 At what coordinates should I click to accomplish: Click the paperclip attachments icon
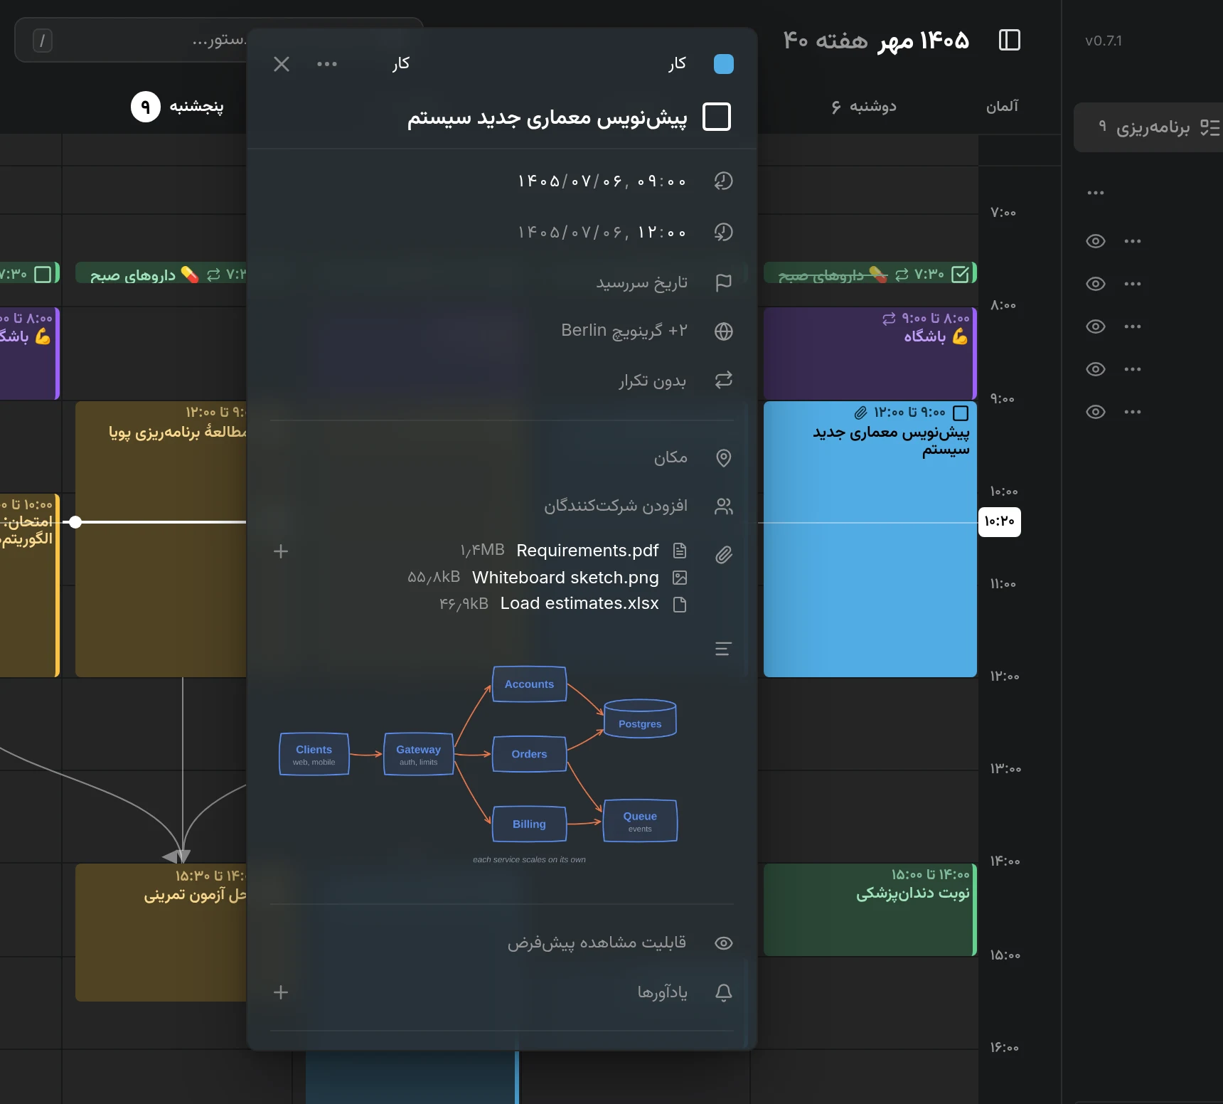724,554
